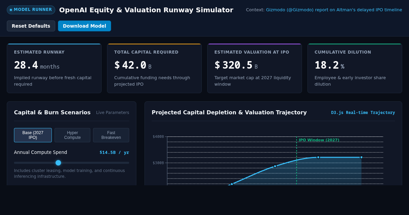Image resolution: width=409 pixels, height=215 pixels.
Task: Click the Cumulative Dilution card
Action: click(x=355, y=68)
